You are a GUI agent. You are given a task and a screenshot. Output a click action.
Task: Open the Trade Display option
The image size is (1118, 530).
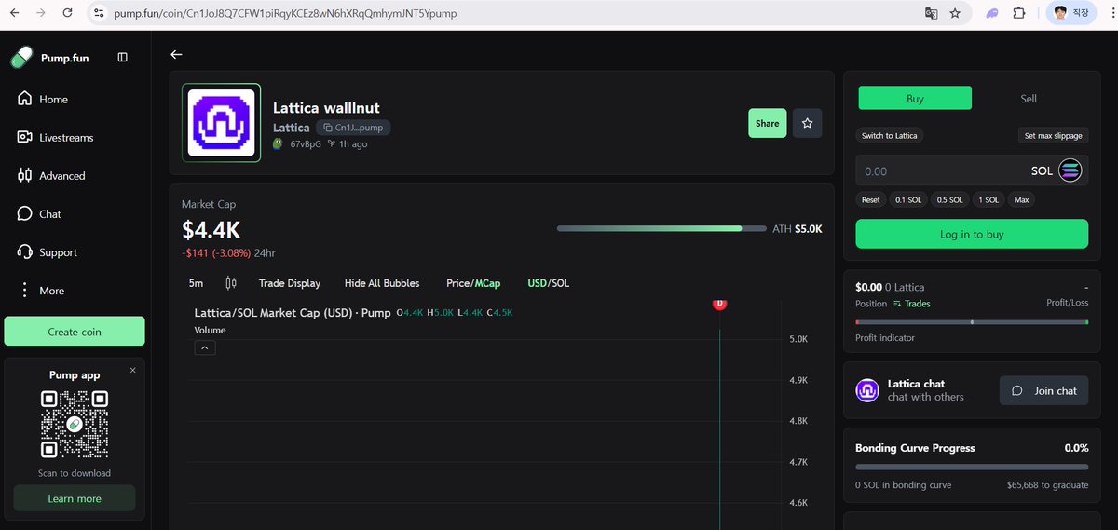pyautogui.click(x=290, y=283)
